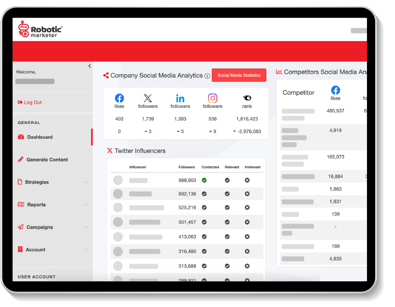The width and height of the screenshot is (395, 307).
Task: Click the Irrelevant column header
Action: coord(252,167)
